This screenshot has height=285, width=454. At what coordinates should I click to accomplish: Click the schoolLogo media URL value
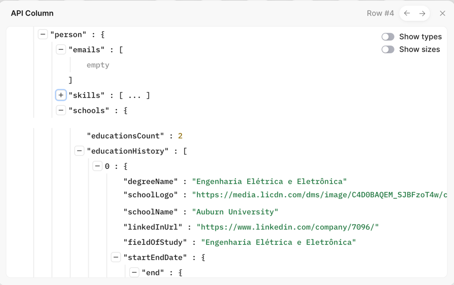(x=319, y=195)
